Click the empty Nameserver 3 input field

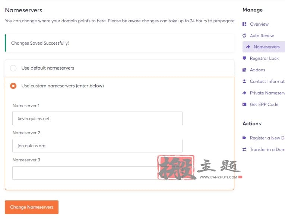coord(97,173)
